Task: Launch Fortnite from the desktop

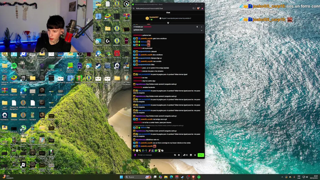Action: click(x=14, y=55)
